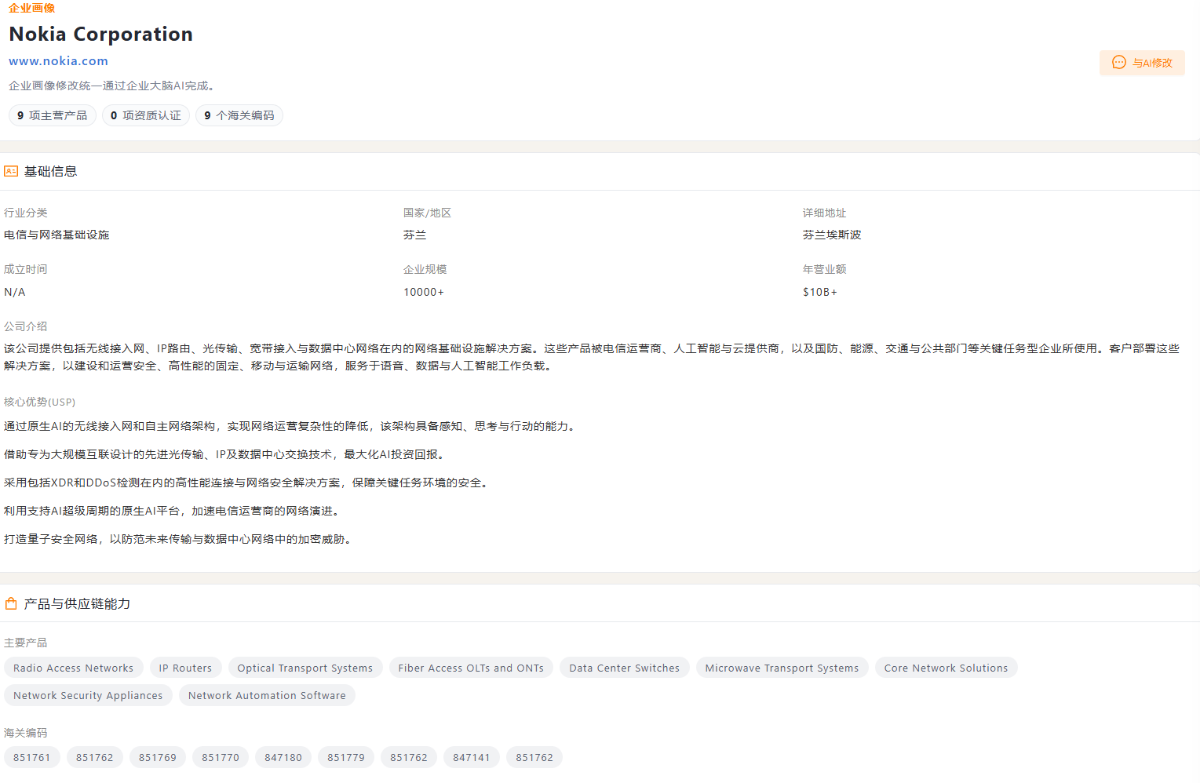
Task: Click the 企业画像 page label
Action: tap(32, 8)
